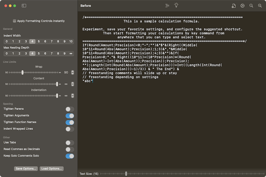Place cursor after "abc" in editor
This screenshot has height=177, width=266.
point(93,81)
